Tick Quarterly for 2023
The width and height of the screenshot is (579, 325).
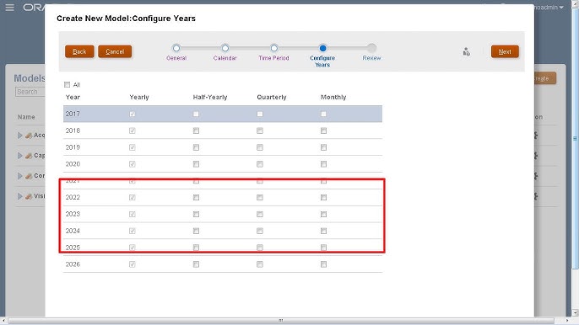coord(260,214)
